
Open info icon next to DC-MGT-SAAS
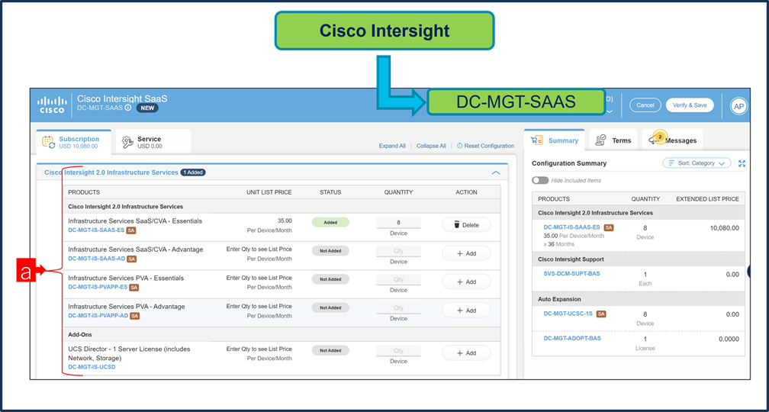point(128,108)
